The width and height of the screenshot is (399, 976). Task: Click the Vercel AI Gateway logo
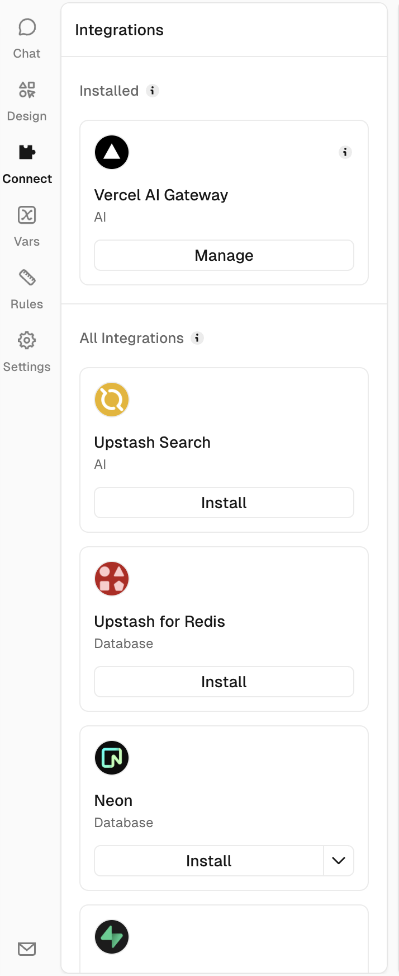112,152
